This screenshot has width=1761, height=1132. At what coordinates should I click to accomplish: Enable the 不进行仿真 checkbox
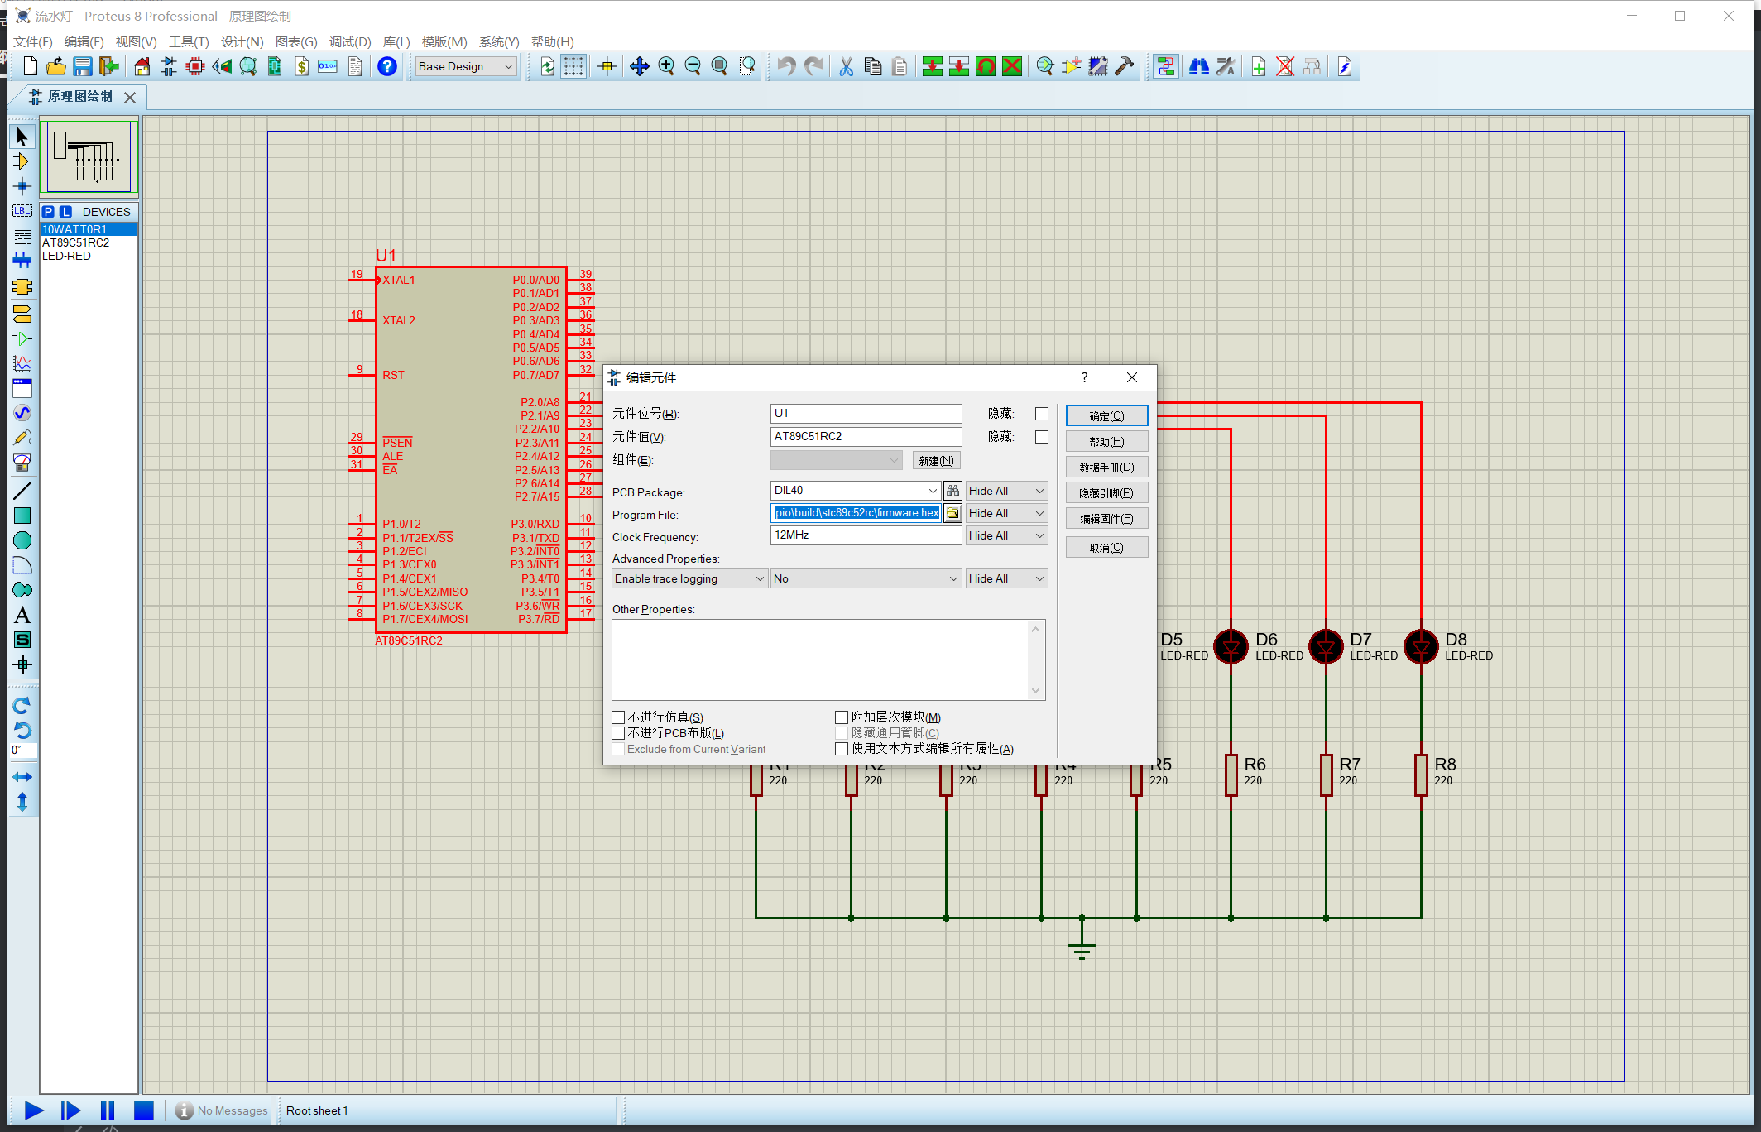(x=618, y=717)
